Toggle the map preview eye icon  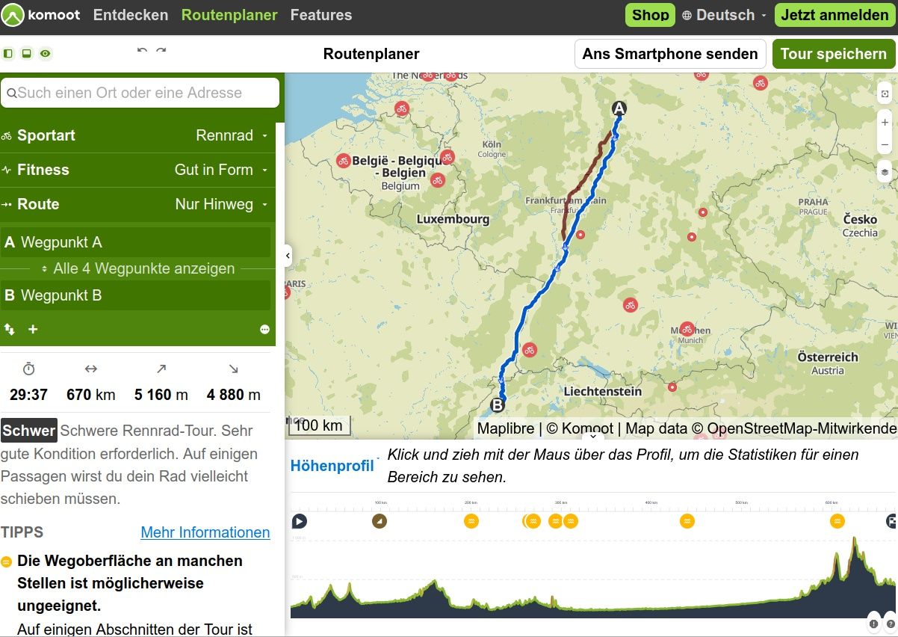(45, 53)
